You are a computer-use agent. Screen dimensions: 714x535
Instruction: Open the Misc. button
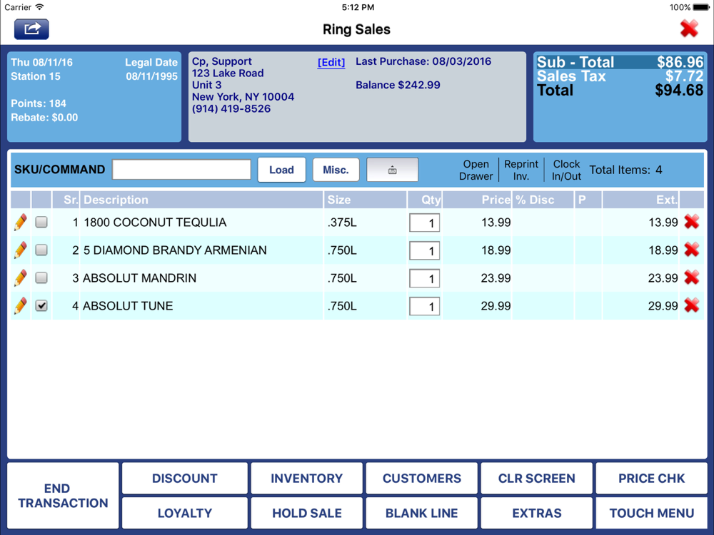(x=336, y=170)
